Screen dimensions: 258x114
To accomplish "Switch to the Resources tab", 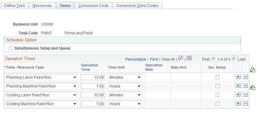I will (42, 5).
